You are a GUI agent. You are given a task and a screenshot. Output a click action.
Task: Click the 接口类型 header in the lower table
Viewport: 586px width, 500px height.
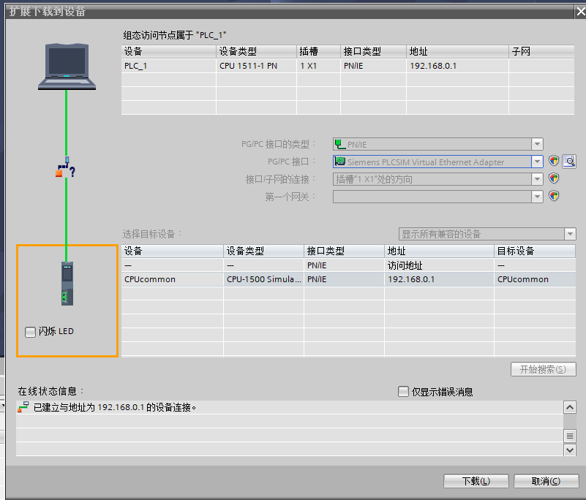point(344,251)
